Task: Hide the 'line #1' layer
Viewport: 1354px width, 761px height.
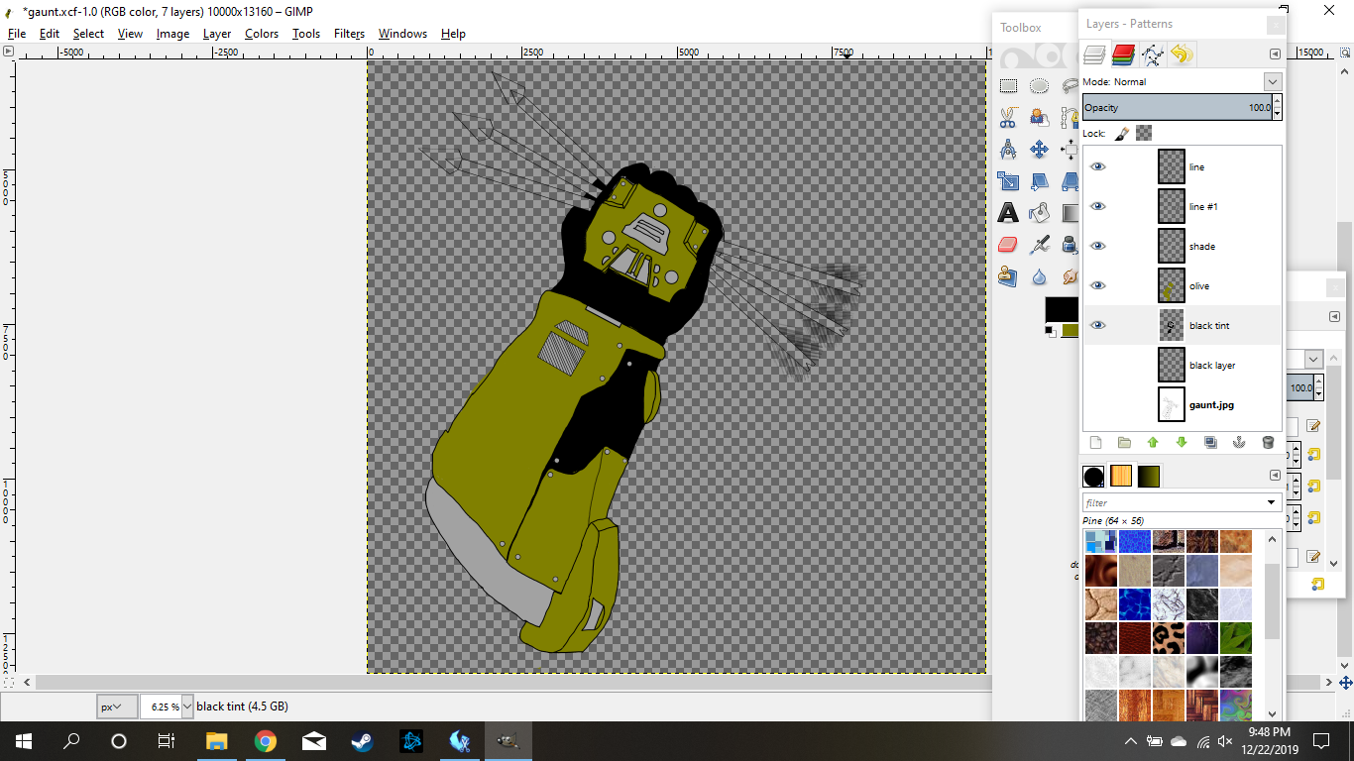Action: tap(1097, 206)
